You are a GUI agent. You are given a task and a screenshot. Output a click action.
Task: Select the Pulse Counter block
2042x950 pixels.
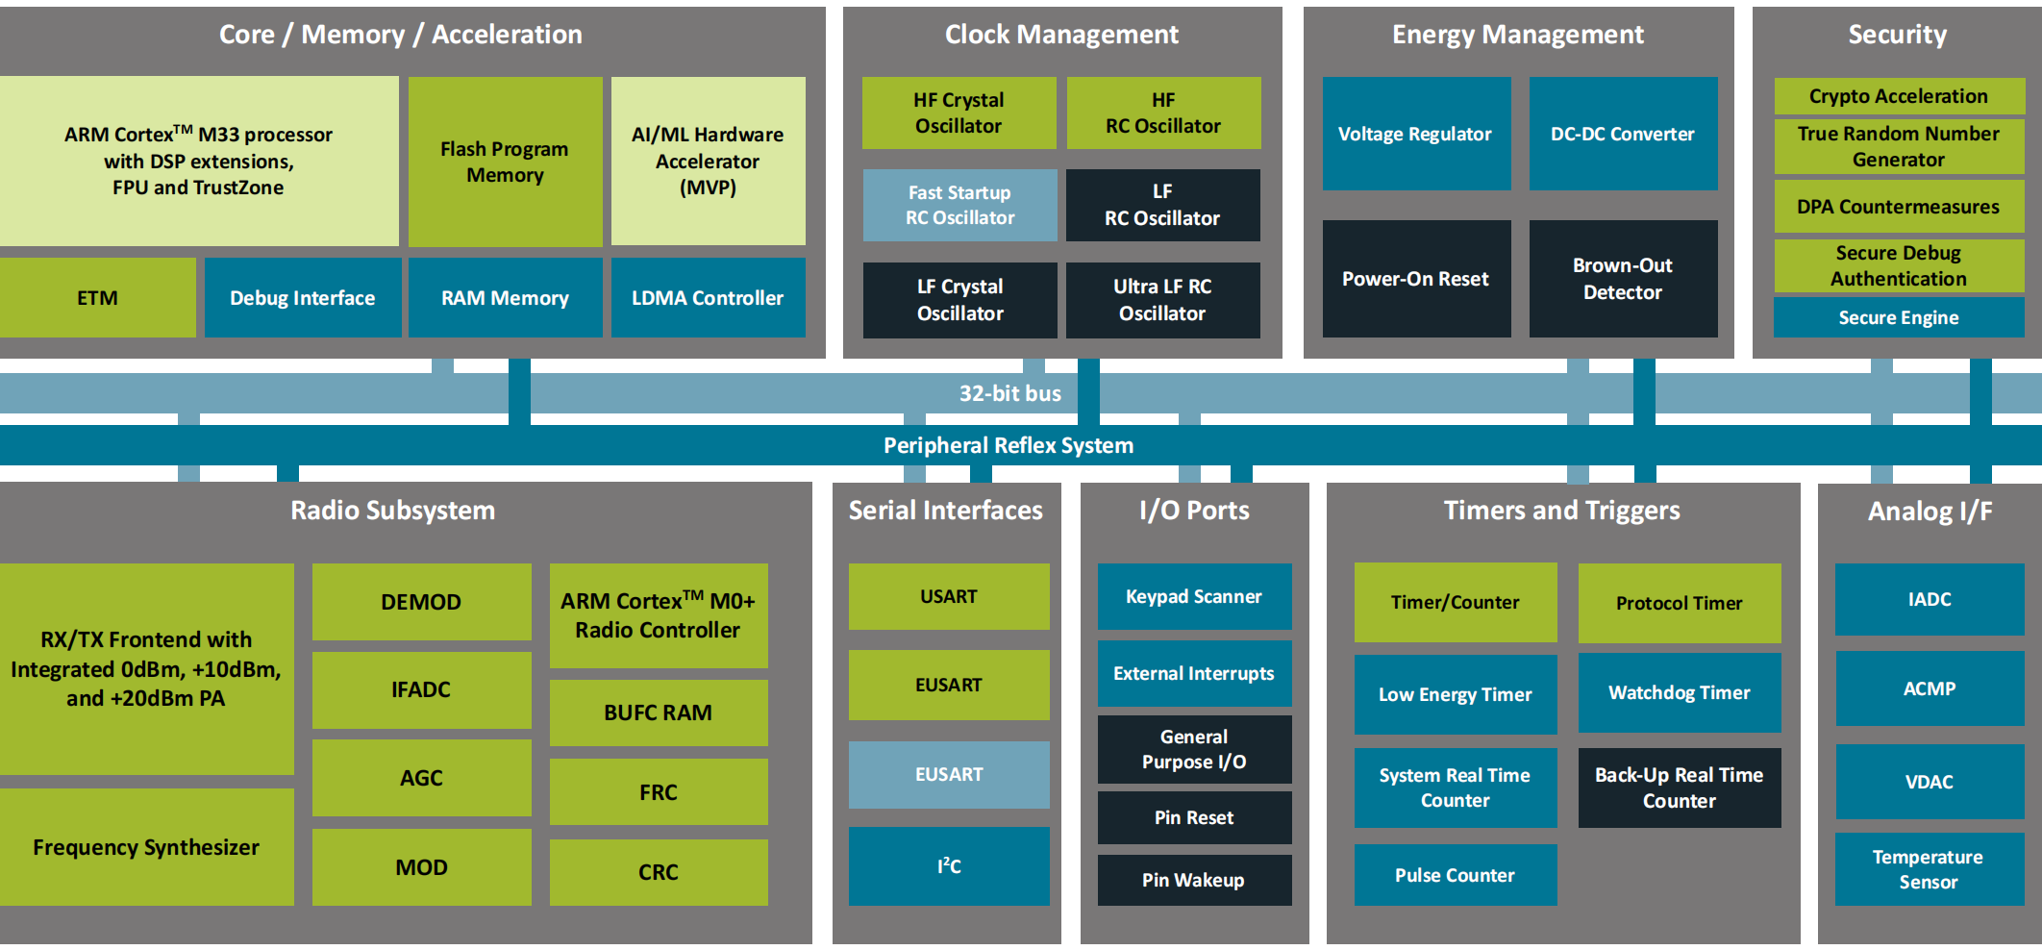[x=1456, y=875]
